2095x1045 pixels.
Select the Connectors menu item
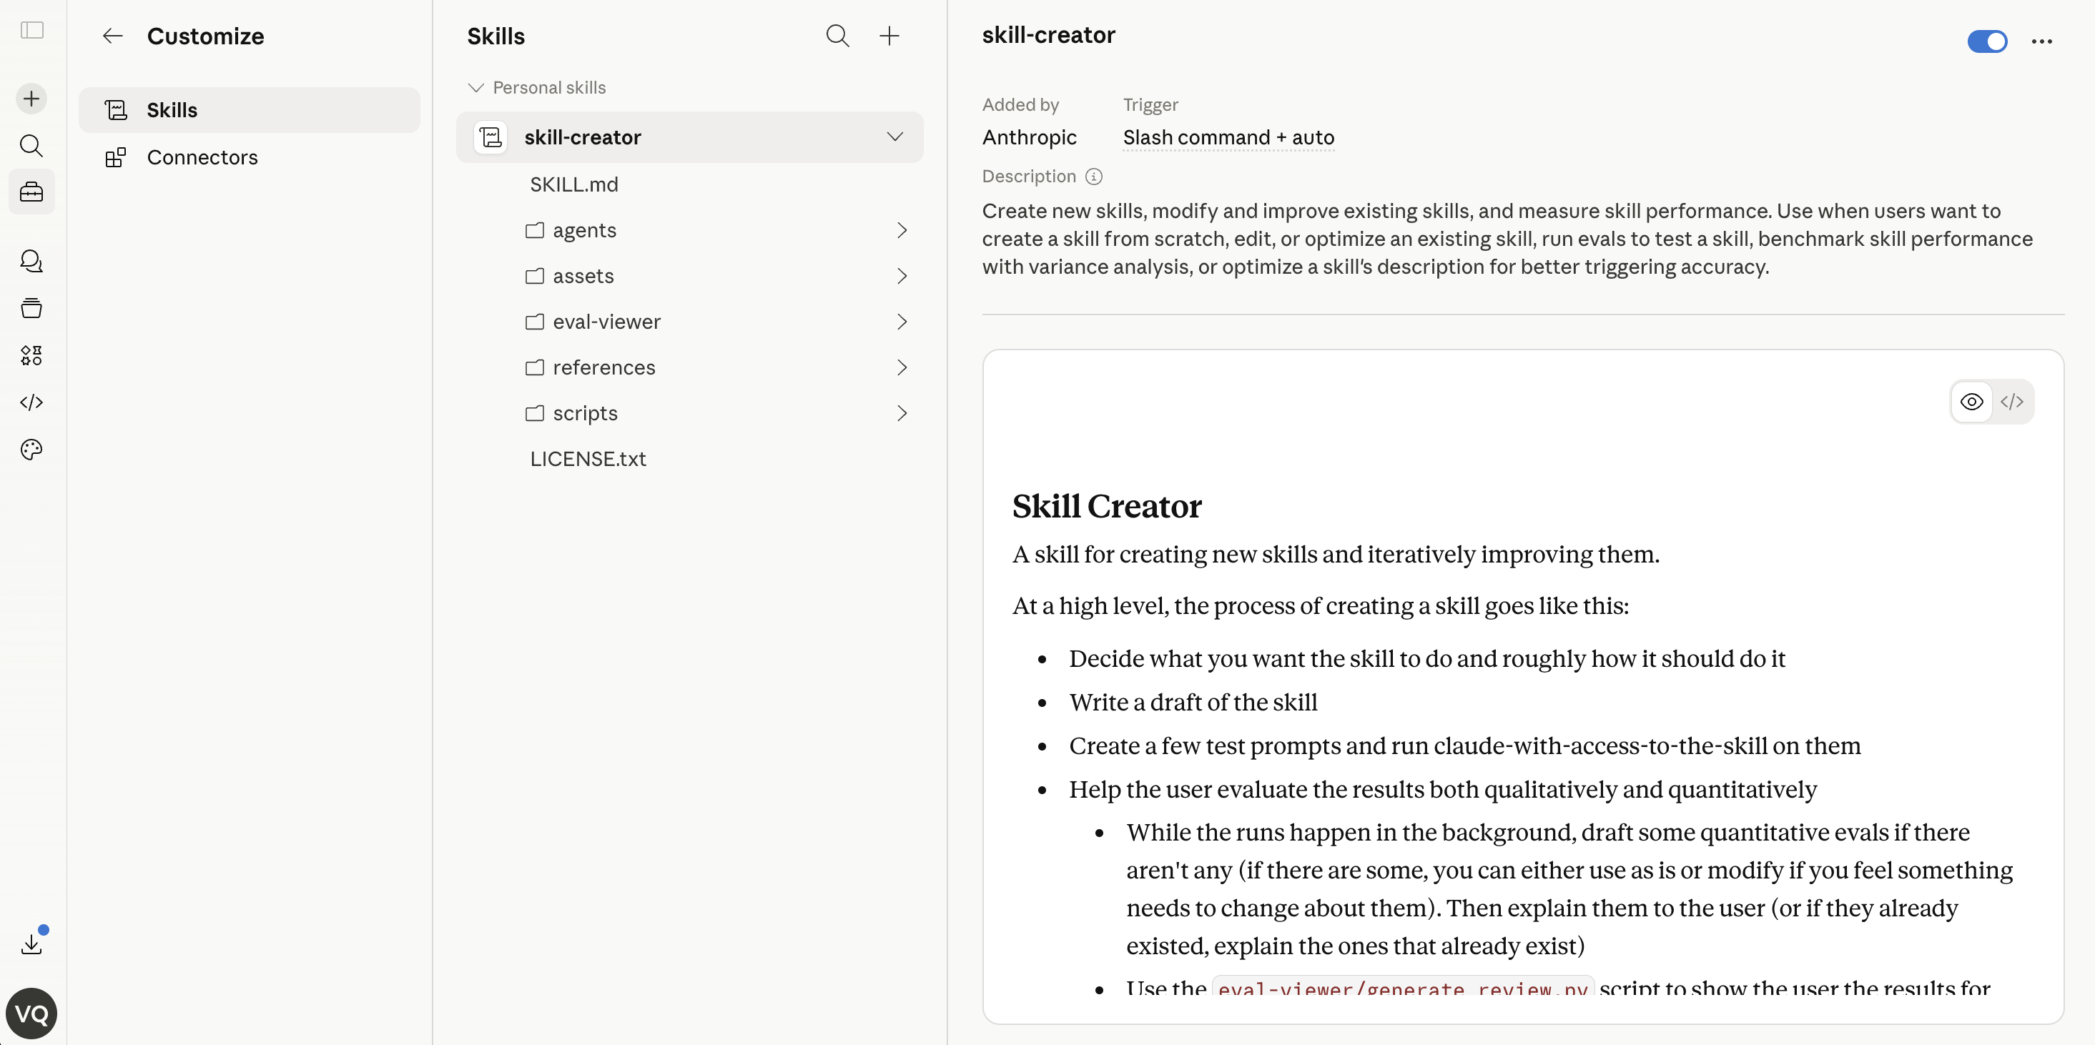tap(202, 157)
